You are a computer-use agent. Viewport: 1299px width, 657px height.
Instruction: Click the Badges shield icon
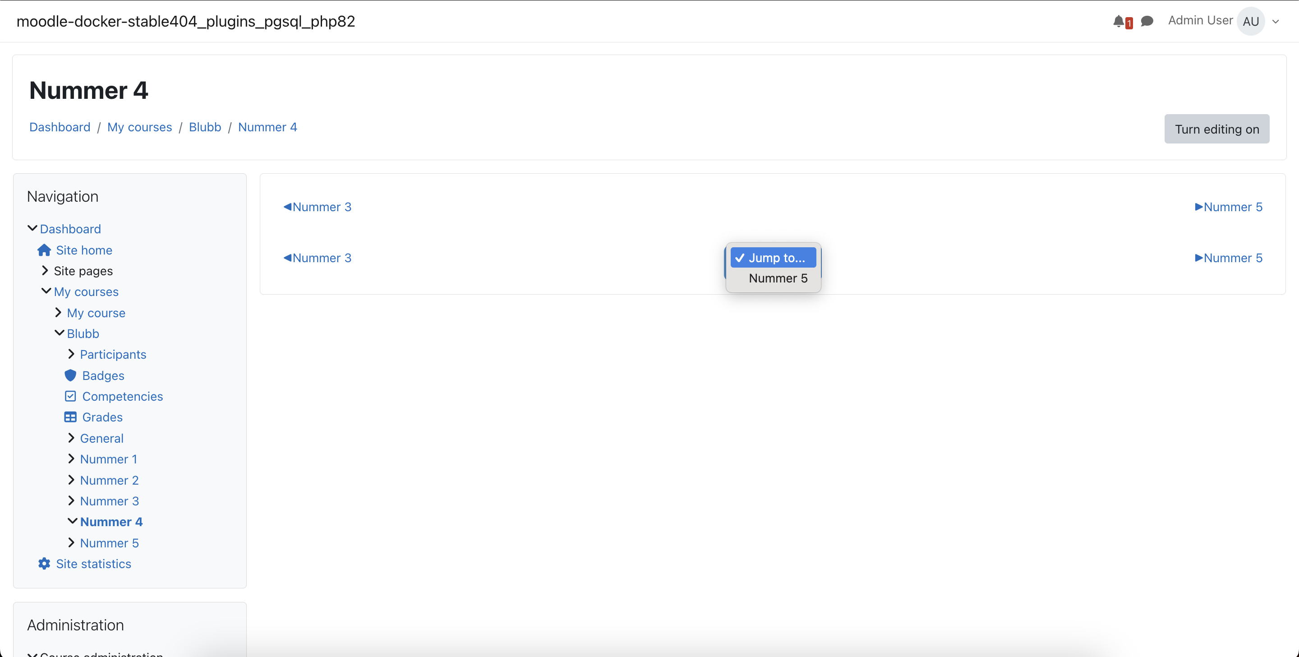point(70,375)
